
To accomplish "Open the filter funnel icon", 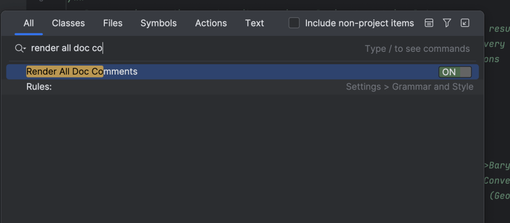I will click(447, 23).
